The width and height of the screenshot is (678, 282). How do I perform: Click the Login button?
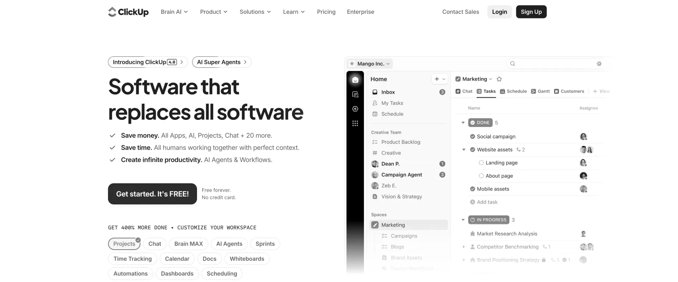click(x=500, y=12)
